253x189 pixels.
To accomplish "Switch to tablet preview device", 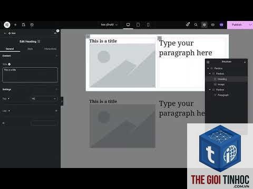I will [138, 25].
